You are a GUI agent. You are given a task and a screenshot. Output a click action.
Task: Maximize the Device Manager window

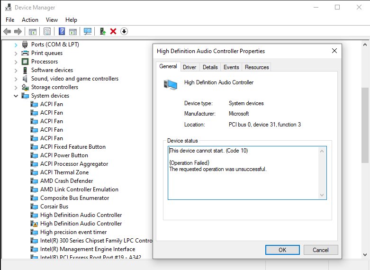(x=337, y=7)
